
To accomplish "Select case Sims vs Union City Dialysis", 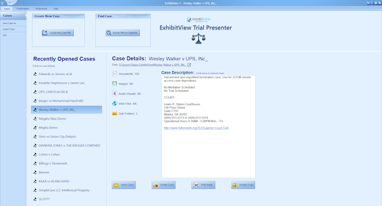I will [x=57, y=137].
